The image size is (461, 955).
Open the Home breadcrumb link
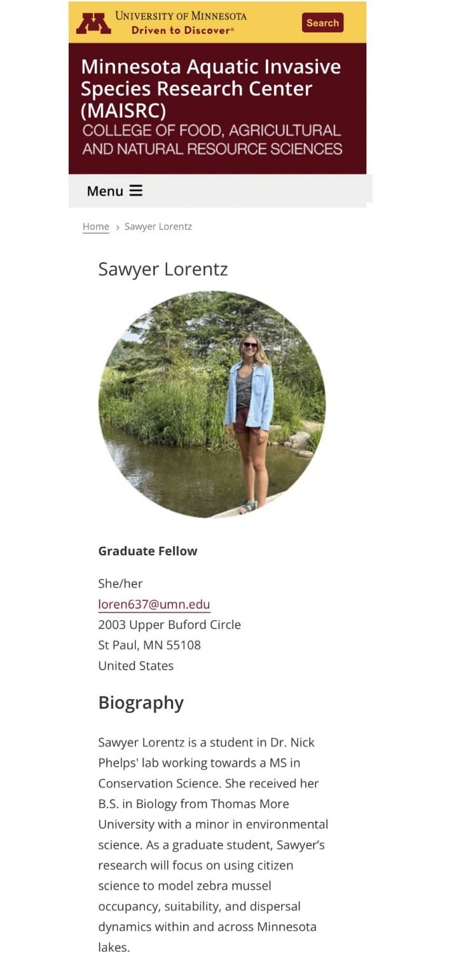click(95, 226)
